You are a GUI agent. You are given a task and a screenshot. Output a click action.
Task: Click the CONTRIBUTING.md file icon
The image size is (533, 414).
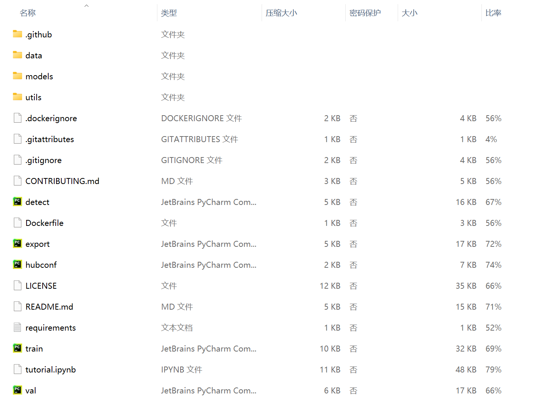click(x=17, y=181)
